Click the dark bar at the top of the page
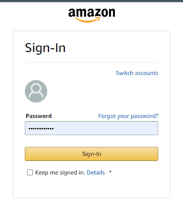Screen dimensions: 183x207 91,1
